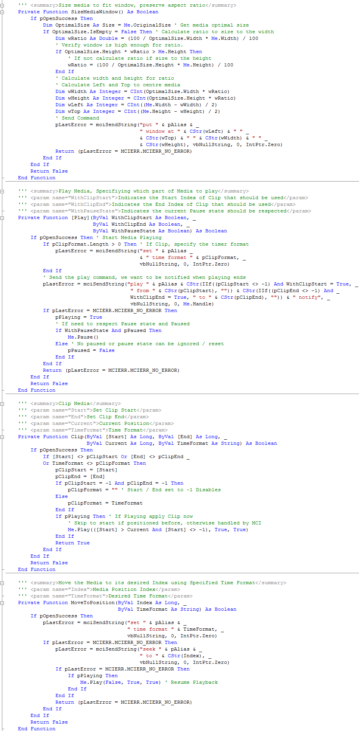This screenshot has width=359, height=731.
Task: Click the 'Private Function Clip(ByVal [Start] As Long' line
Action: pos(123,437)
